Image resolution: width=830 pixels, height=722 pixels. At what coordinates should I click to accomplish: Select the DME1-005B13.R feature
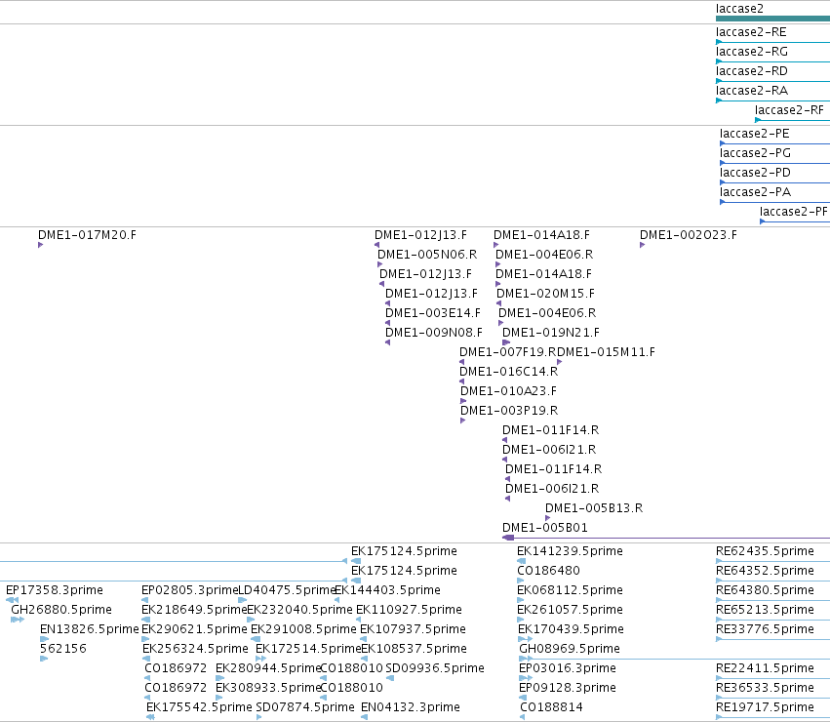pyautogui.click(x=594, y=508)
